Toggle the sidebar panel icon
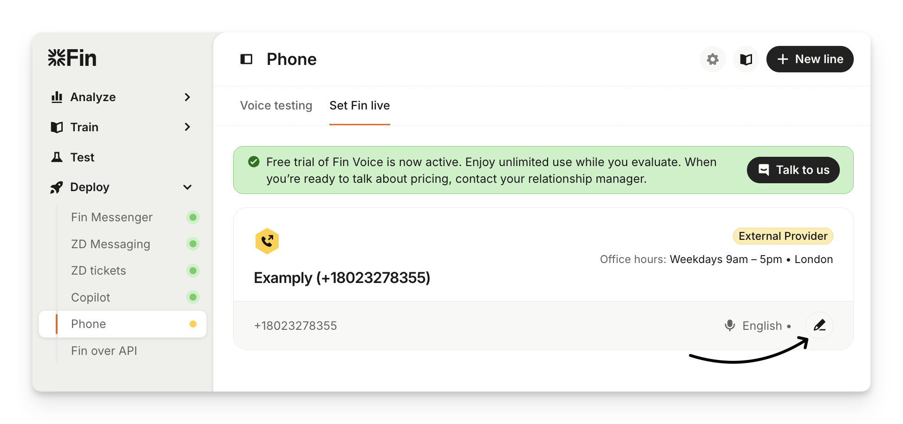903x424 pixels. click(246, 59)
